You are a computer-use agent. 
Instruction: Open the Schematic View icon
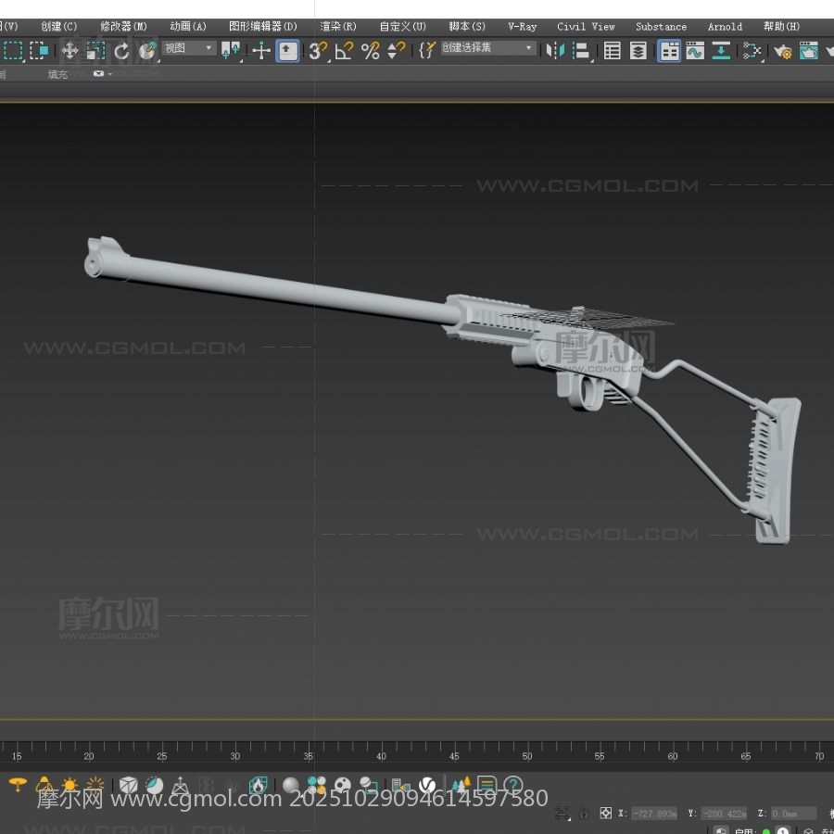[x=722, y=51]
